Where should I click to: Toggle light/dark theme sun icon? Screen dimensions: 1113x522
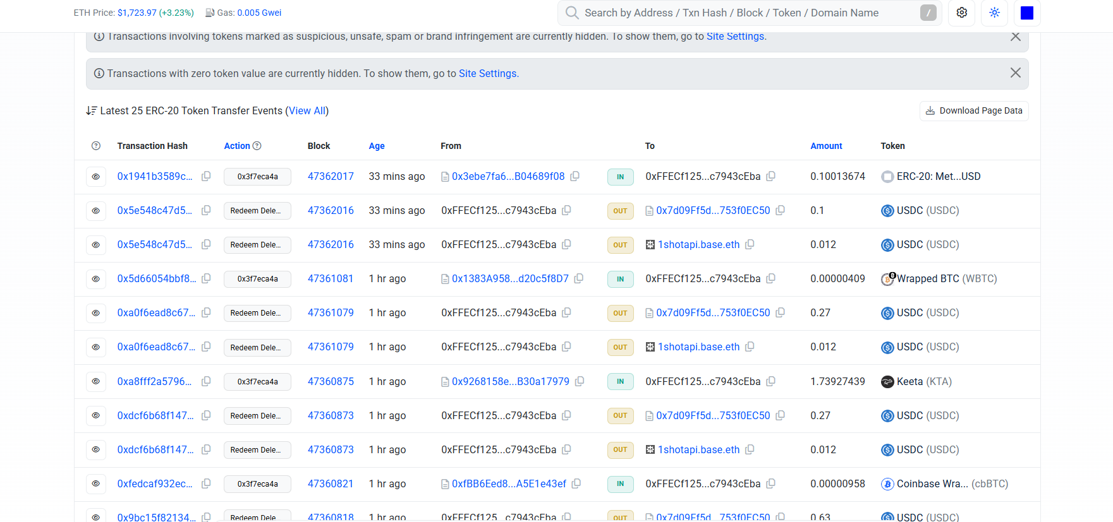(x=994, y=13)
